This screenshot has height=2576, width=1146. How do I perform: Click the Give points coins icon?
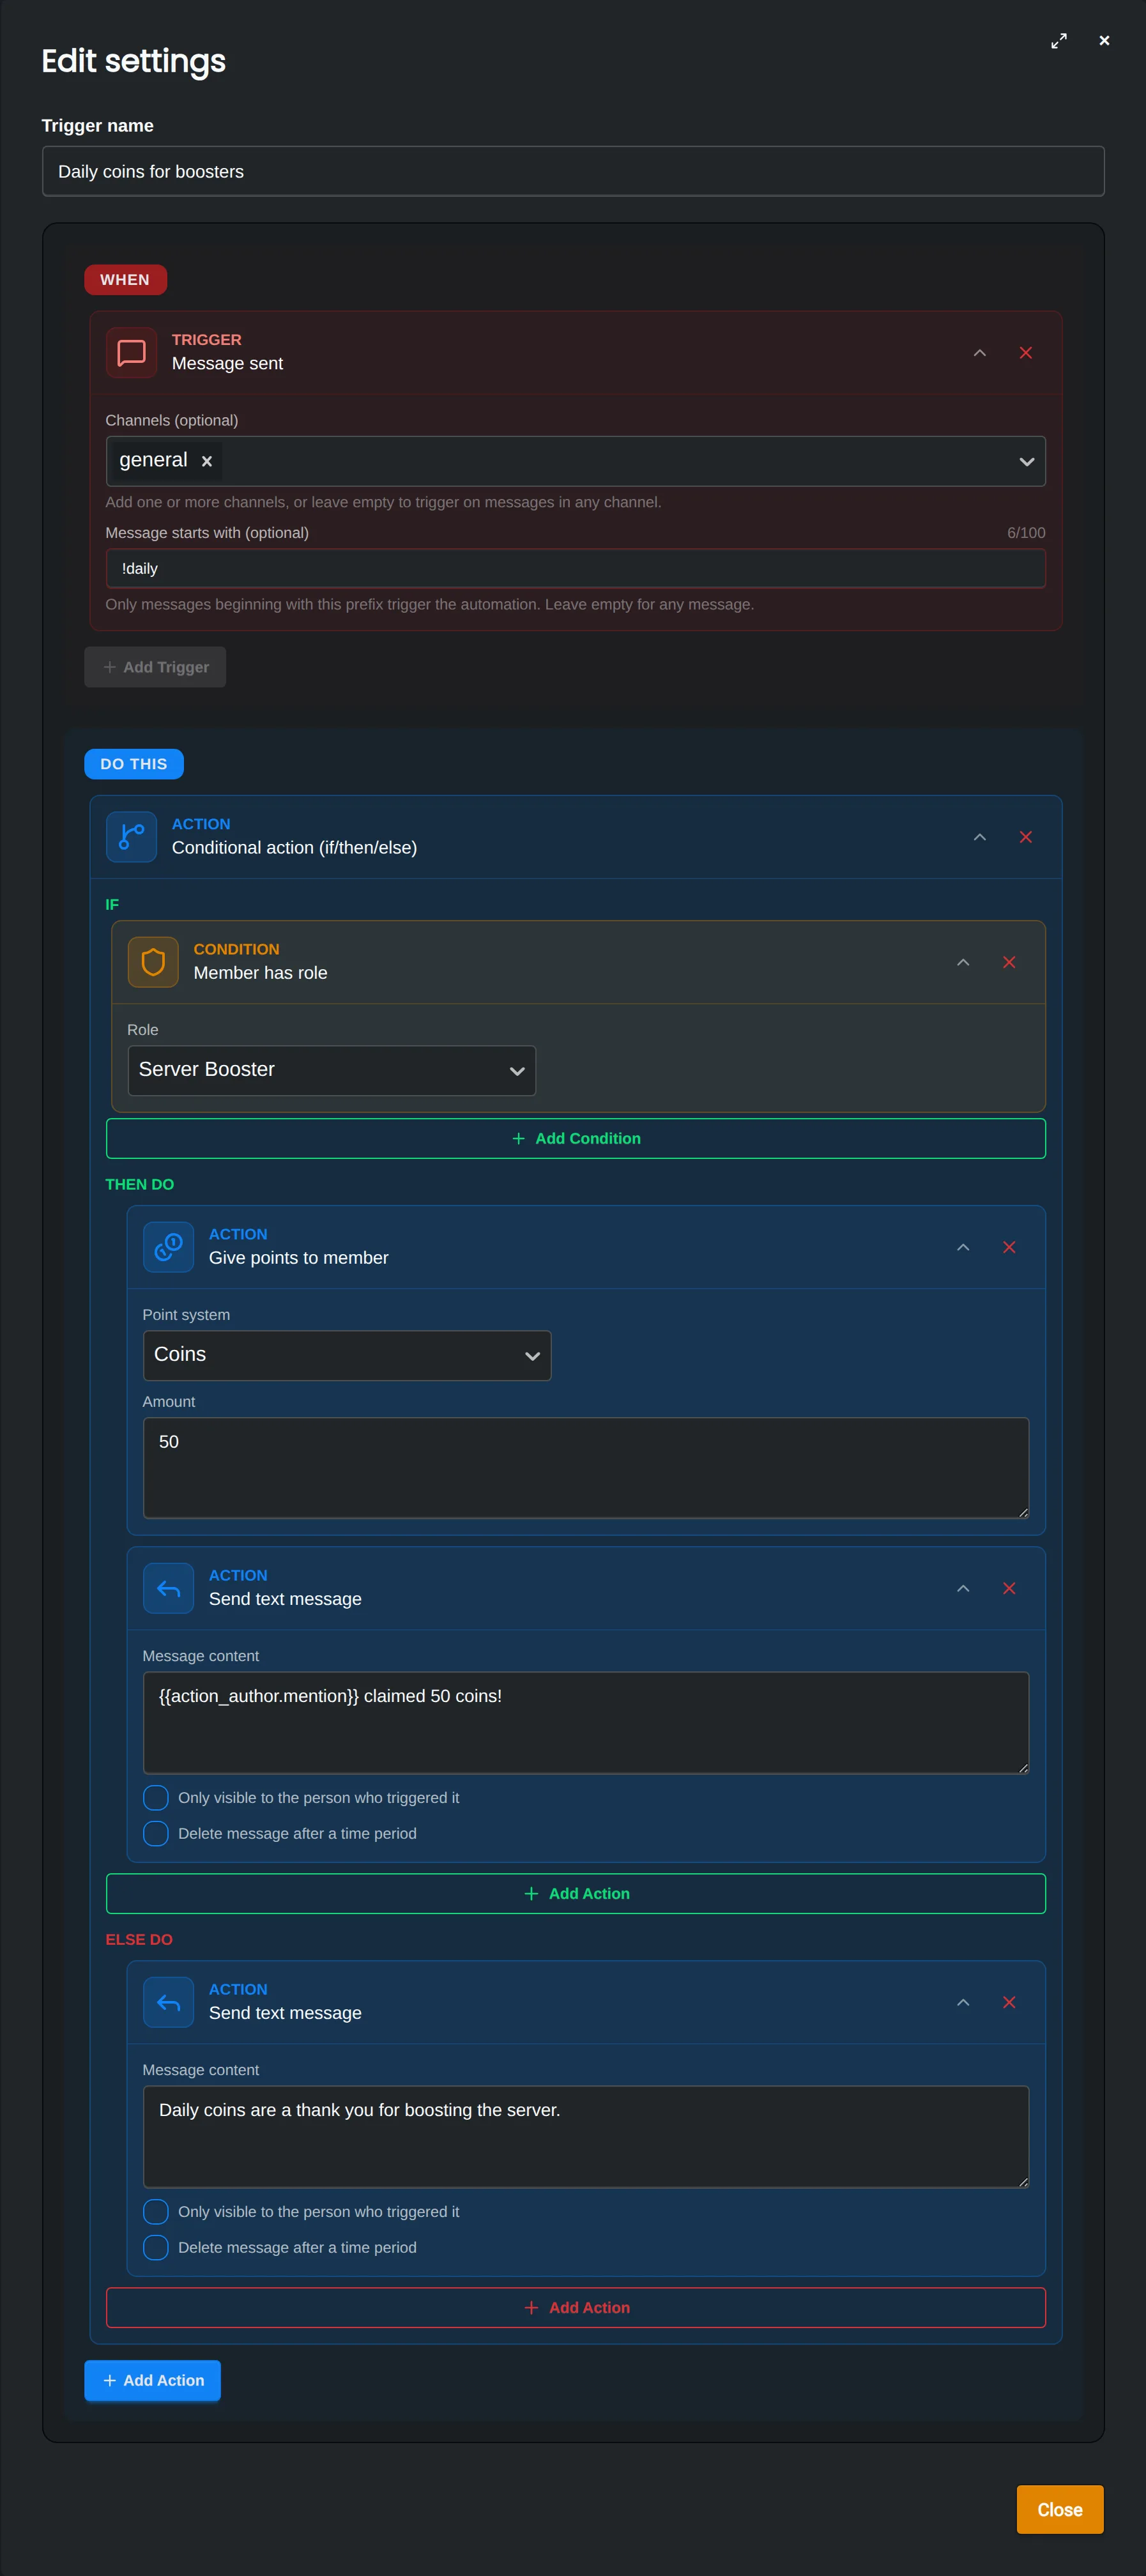click(x=169, y=1246)
